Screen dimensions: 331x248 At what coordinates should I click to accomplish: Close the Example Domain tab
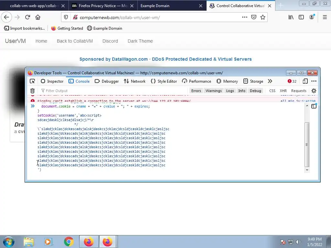coord(201,6)
